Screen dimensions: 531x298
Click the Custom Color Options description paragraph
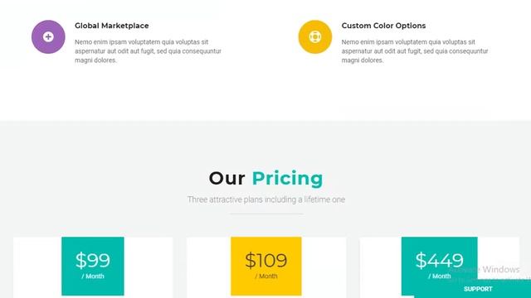pyautogui.click(x=415, y=51)
